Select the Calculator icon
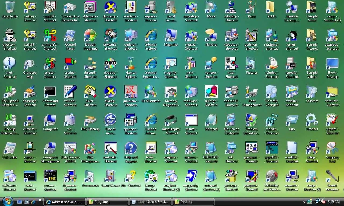This screenshot has height=206, width=344. pyautogui.click(x=10, y=148)
